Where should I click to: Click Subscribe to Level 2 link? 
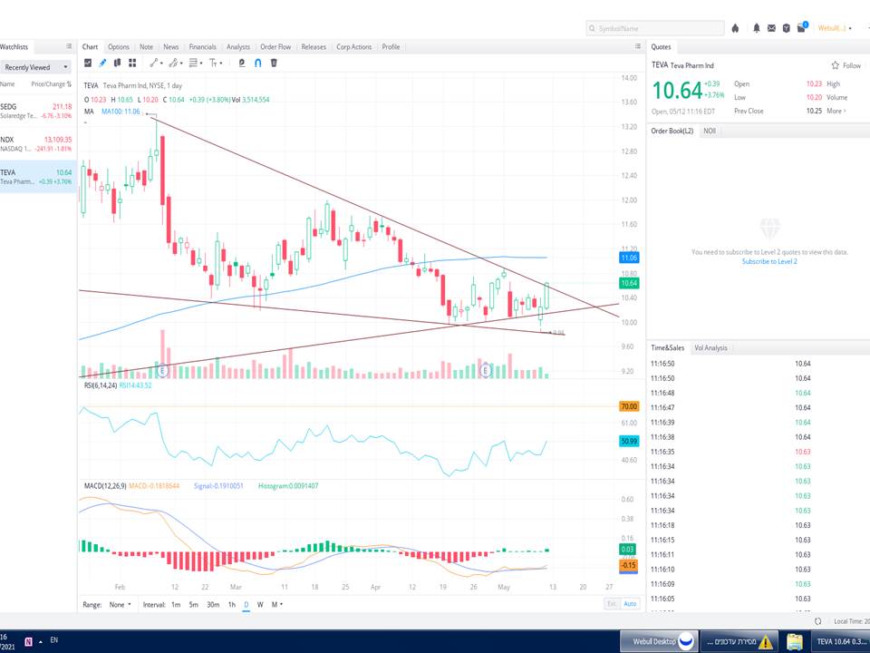click(x=768, y=261)
